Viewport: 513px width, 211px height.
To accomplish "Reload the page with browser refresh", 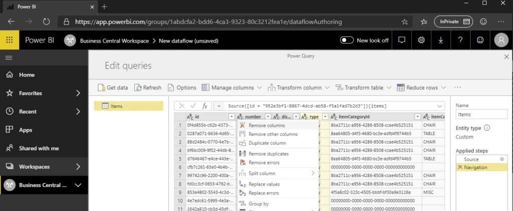I will point(46,22).
